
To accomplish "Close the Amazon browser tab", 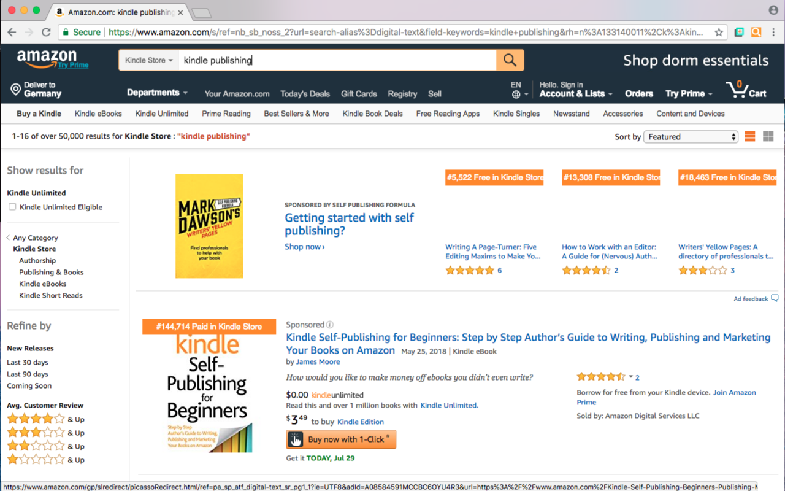I will click(x=180, y=12).
